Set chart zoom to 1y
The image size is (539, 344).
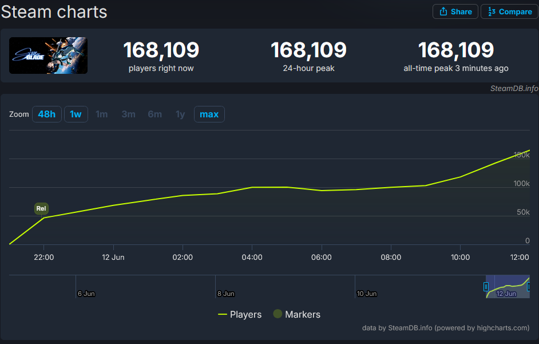[x=180, y=114]
